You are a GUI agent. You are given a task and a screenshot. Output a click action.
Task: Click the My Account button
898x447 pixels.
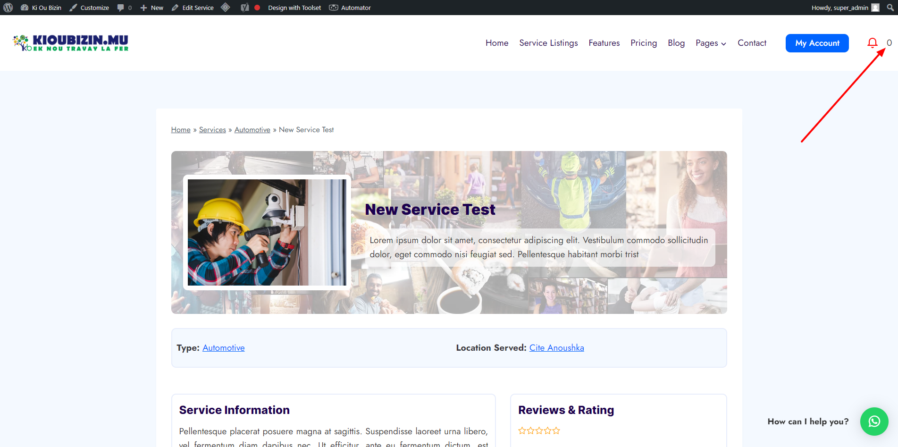coord(817,43)
